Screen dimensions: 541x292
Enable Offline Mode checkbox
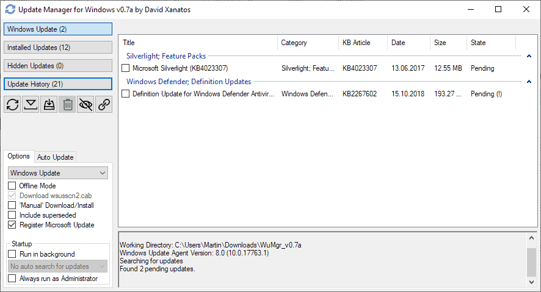[x=12, y=185]
